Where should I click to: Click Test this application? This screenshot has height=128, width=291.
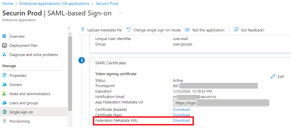pyautogui.click(x=208, y=30)
